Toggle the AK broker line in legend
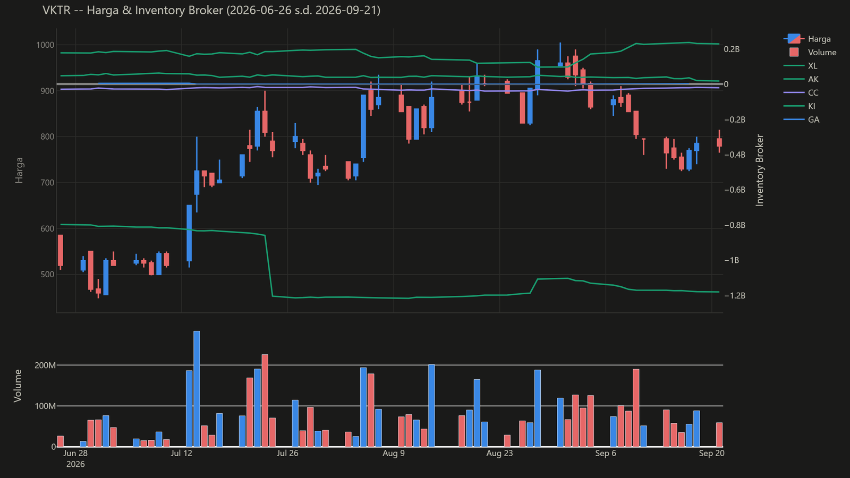 tap(801, 79)
